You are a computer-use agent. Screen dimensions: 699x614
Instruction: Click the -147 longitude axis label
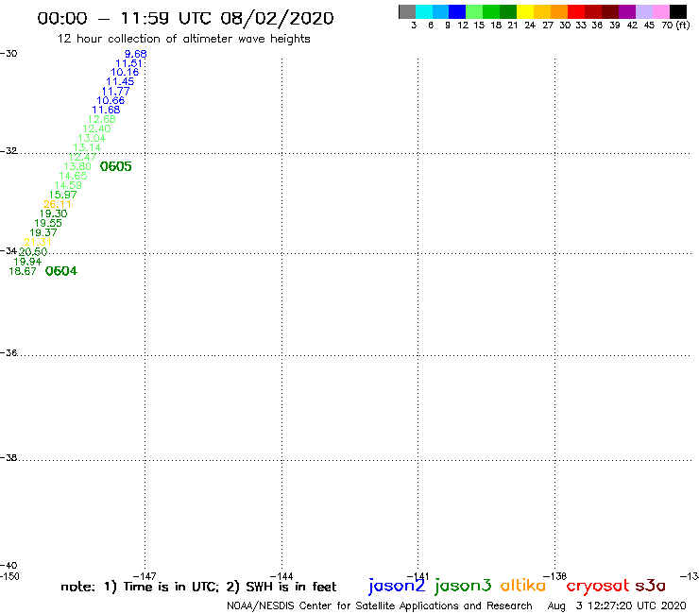(x=145, y=576)
